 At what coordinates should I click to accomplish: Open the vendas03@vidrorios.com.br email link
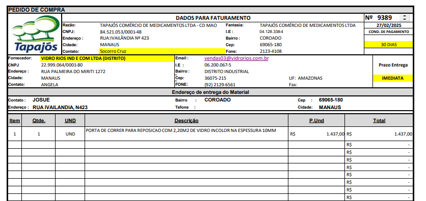point(236,58)
